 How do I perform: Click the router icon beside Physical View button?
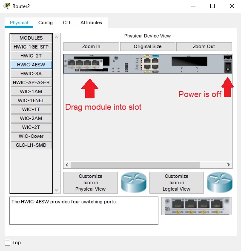pyautogui.click(x=134, y=183)
